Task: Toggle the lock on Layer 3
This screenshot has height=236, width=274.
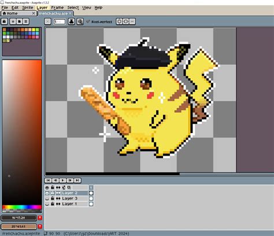Action: (53, 198)
